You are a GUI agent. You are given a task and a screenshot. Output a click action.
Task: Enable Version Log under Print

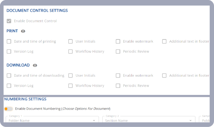9,52
